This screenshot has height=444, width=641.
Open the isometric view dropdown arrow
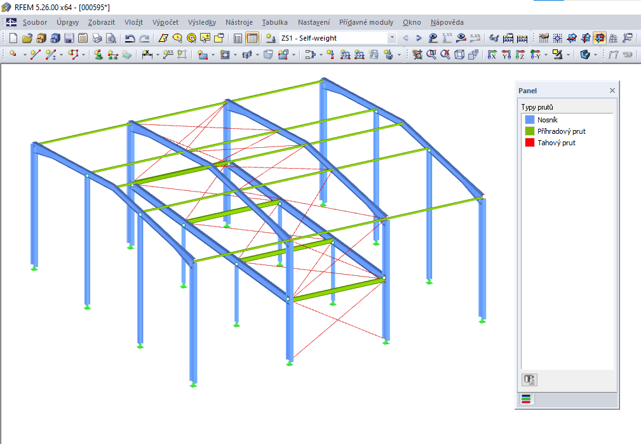[595, 55]
